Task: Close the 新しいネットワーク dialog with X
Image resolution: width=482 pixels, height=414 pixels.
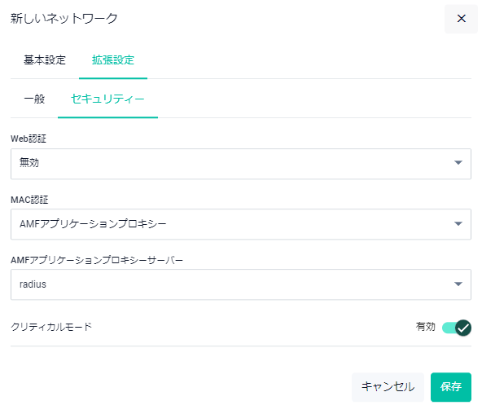Action: pos(461,19)
